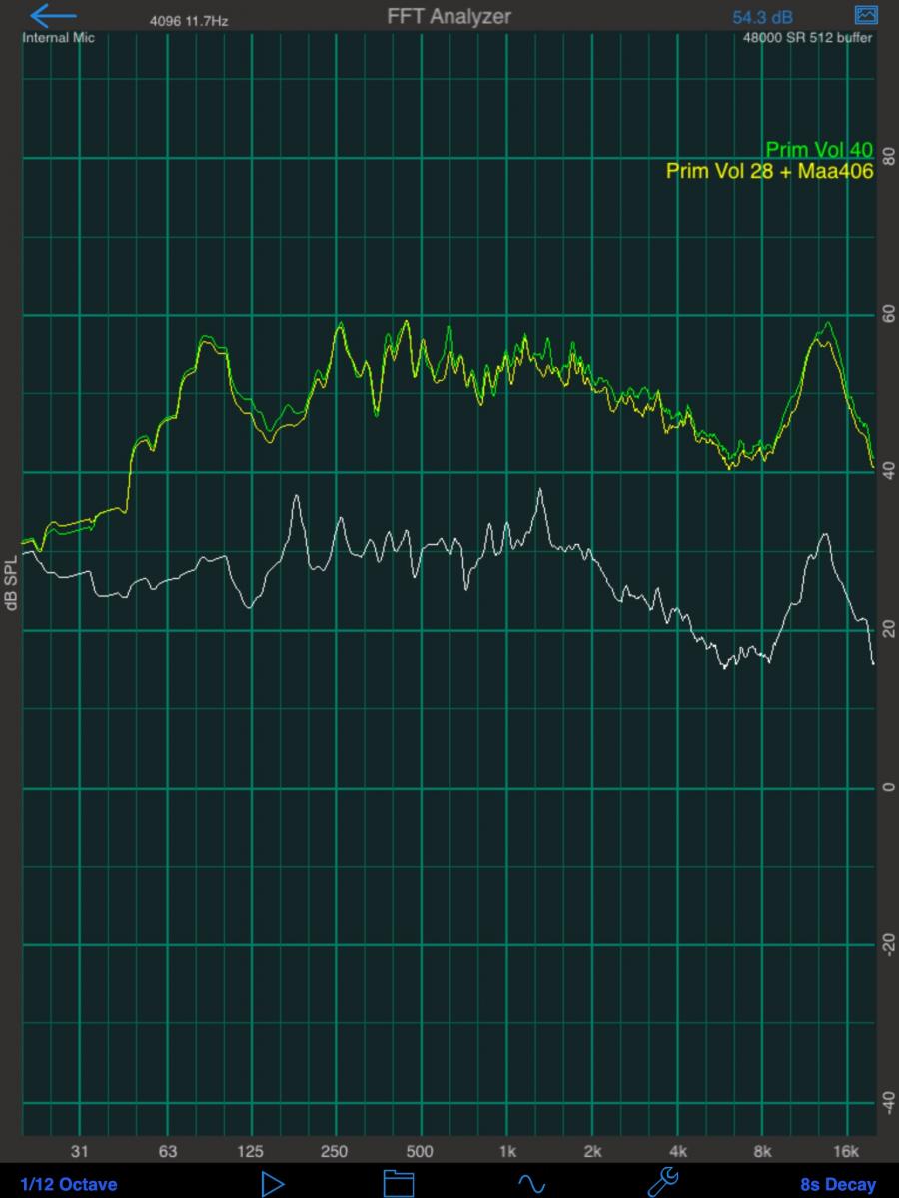The width and height of the screenshot is (899, 1198).
Task: Tap the 0 dB scale label
Action: 888,788
